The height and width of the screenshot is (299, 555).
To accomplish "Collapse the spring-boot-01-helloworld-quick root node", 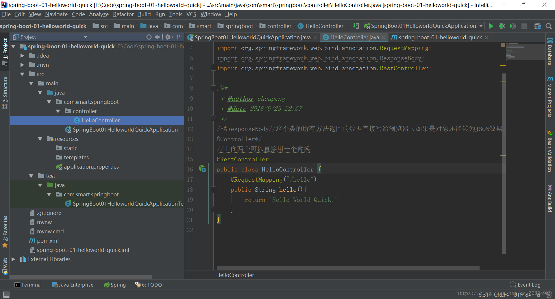I will pos(13,46).
